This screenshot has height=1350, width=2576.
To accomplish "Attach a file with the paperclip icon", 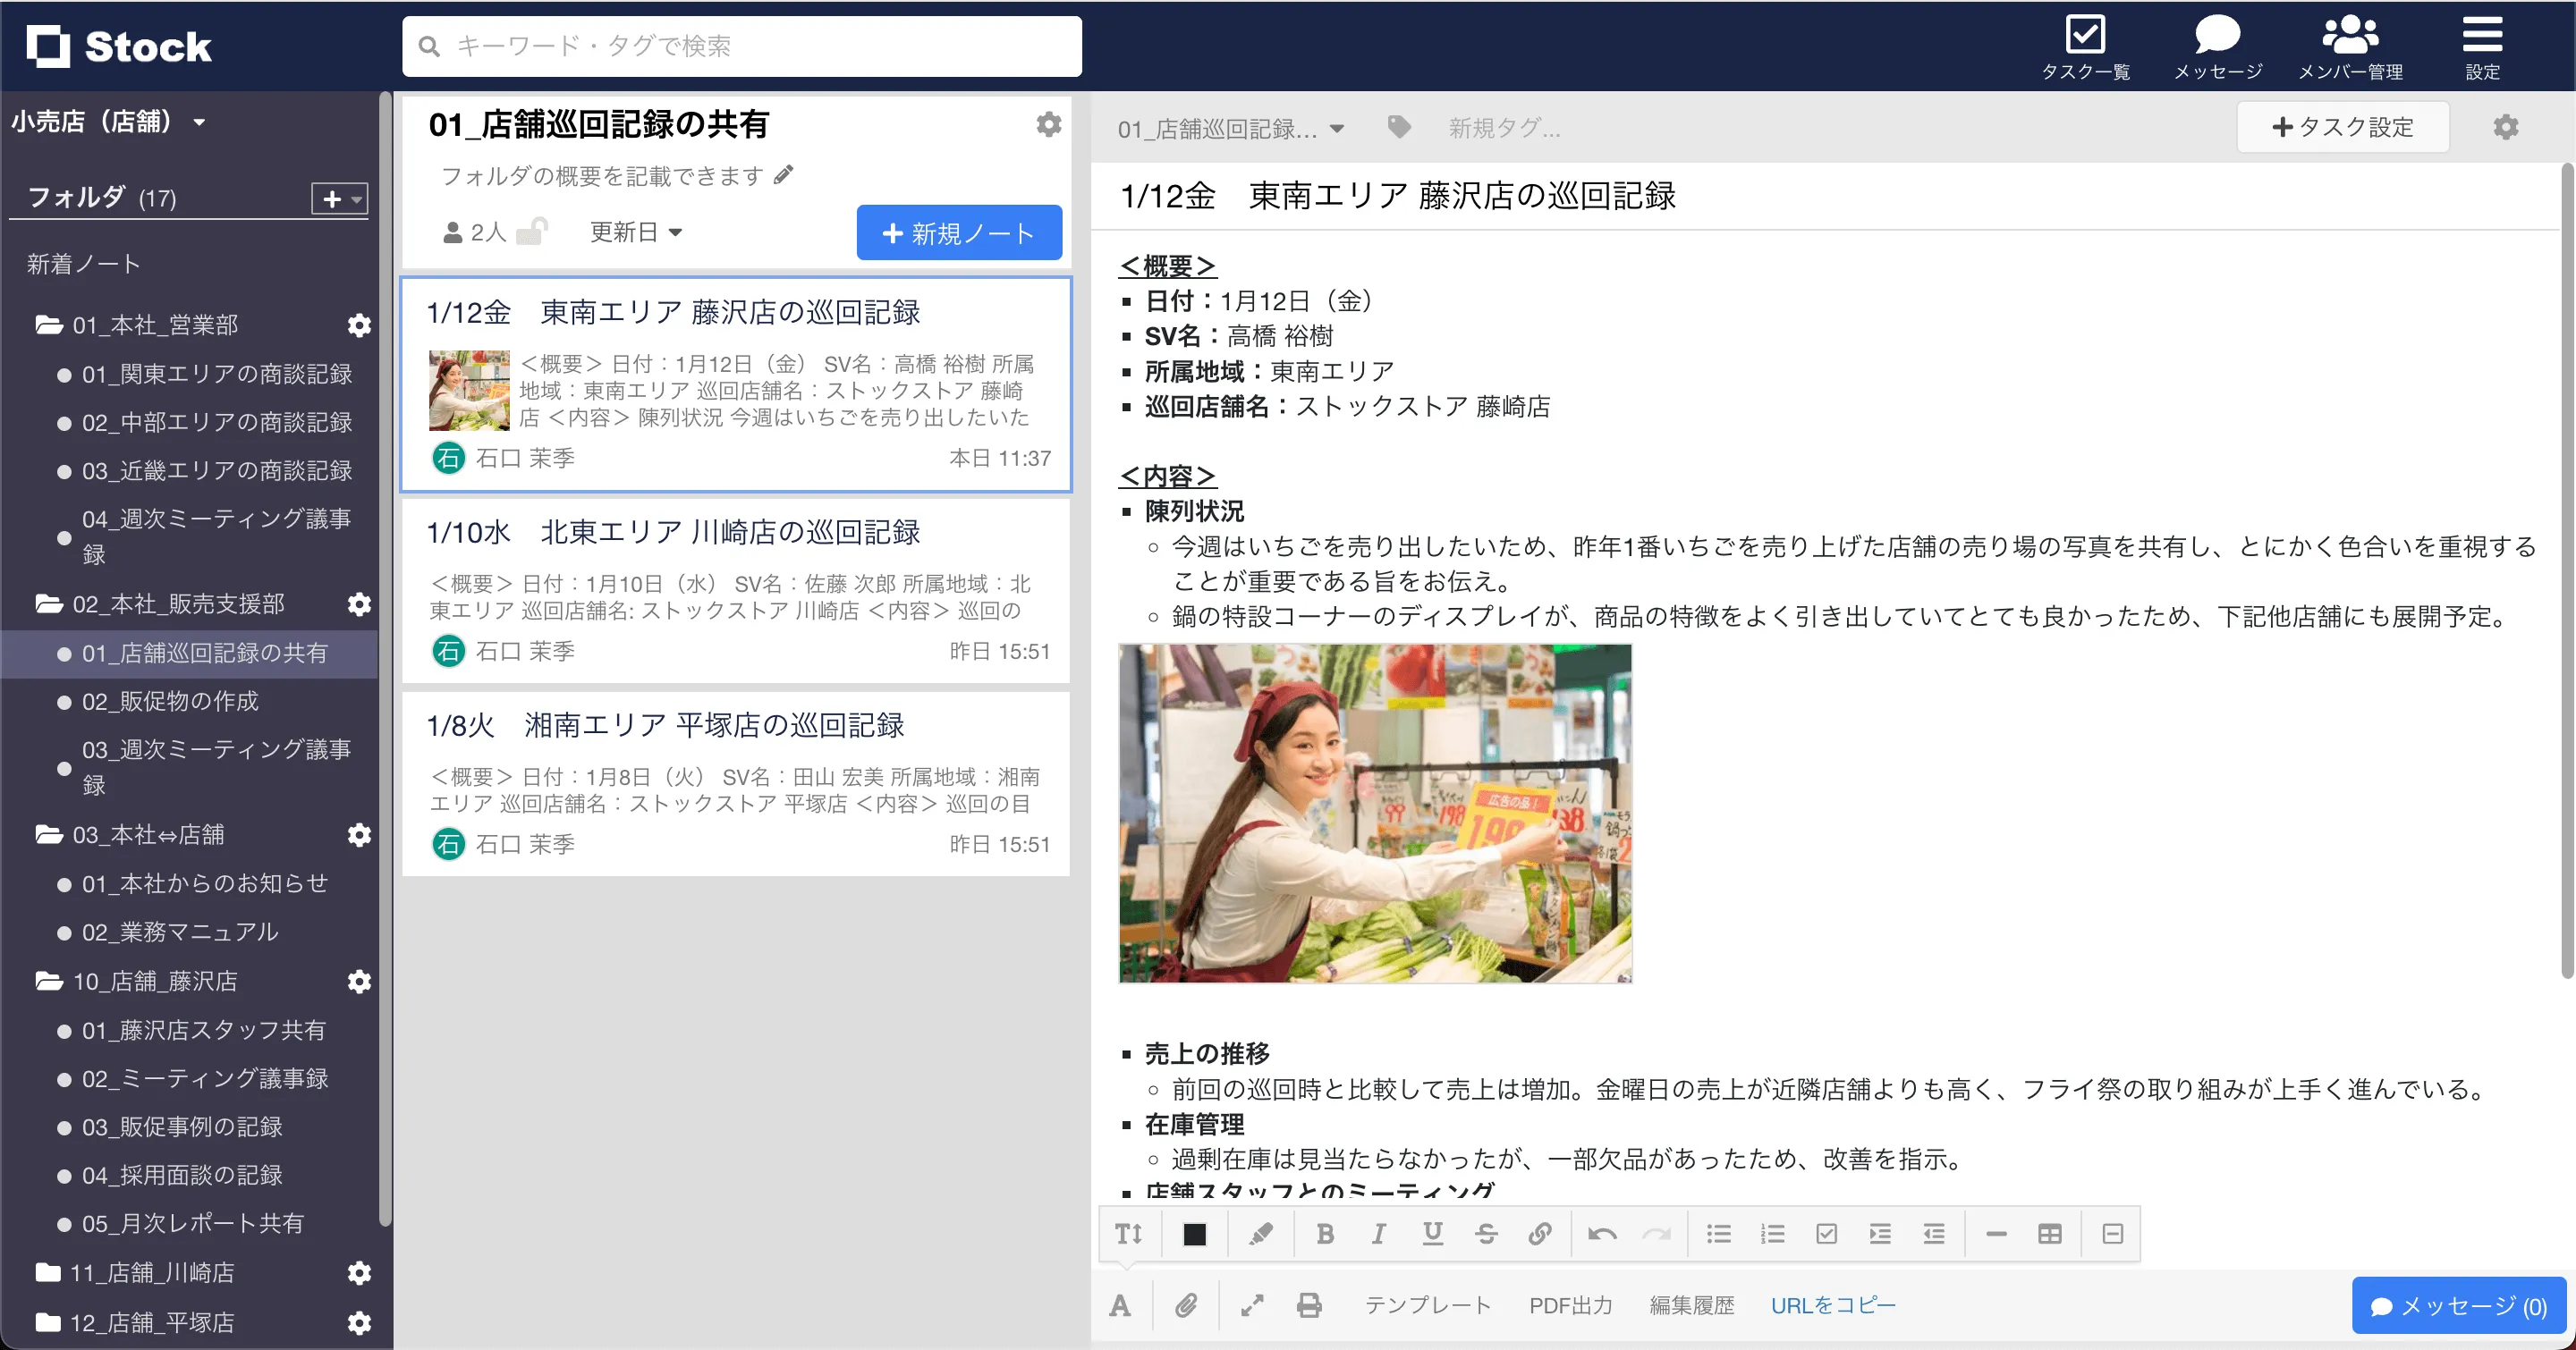I will pos(1186,1305).
